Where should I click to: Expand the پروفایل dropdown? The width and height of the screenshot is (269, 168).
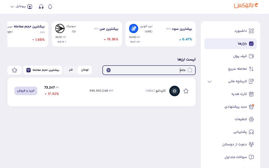pyautogui.click(x=21, y=6)
